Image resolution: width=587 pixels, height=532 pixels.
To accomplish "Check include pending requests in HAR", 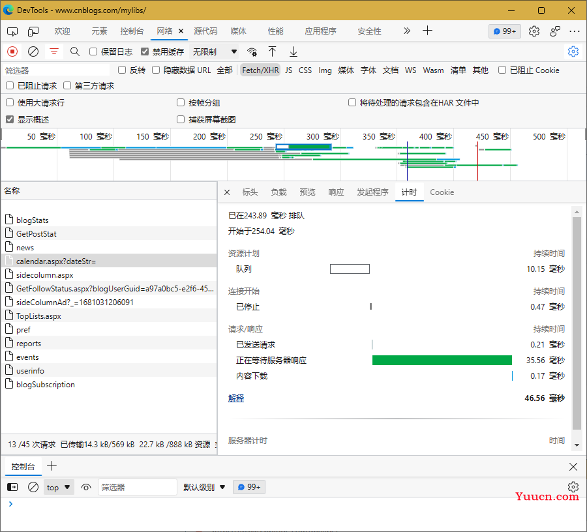I will coord(352,102).
